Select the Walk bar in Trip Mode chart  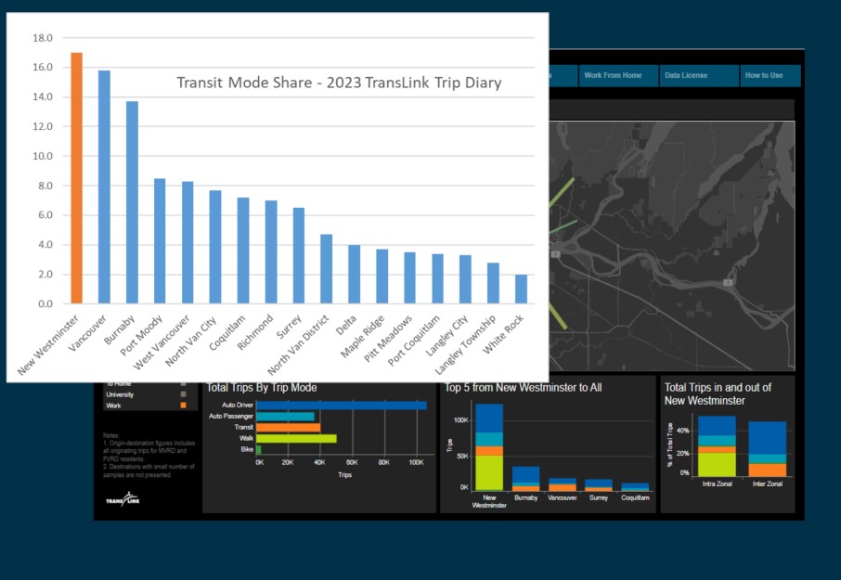296,439
